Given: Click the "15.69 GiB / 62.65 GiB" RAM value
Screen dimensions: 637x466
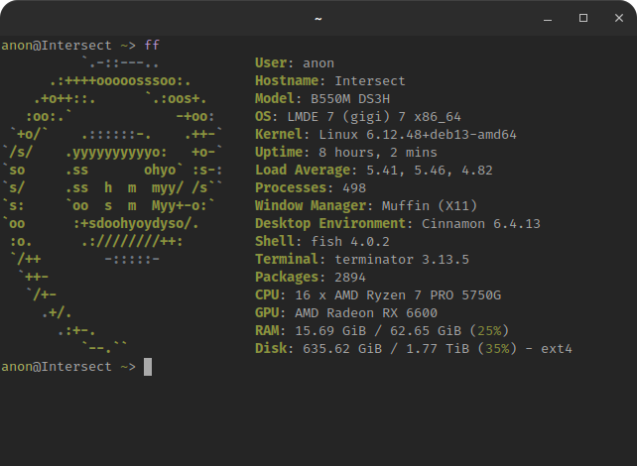Looking at the screenshot, I should [378, 331].
